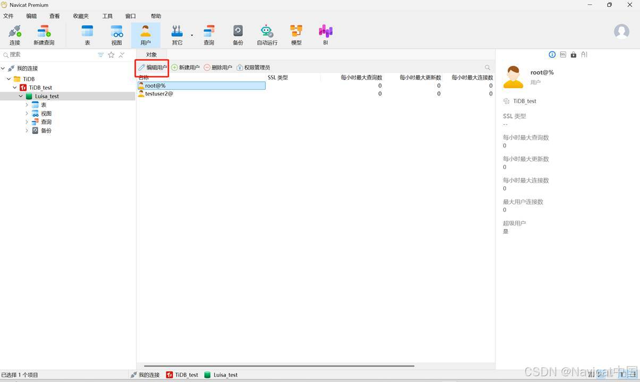The width and height of the screenshot is (640, 382).
Task: Collapse the 我的连接 tree node arrow
Action: [x=3, y=68]
